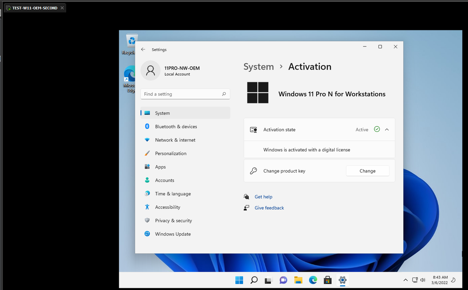Open Bluetooth & devices settings
Screen dimensions: 468x290
click(185, 127)
